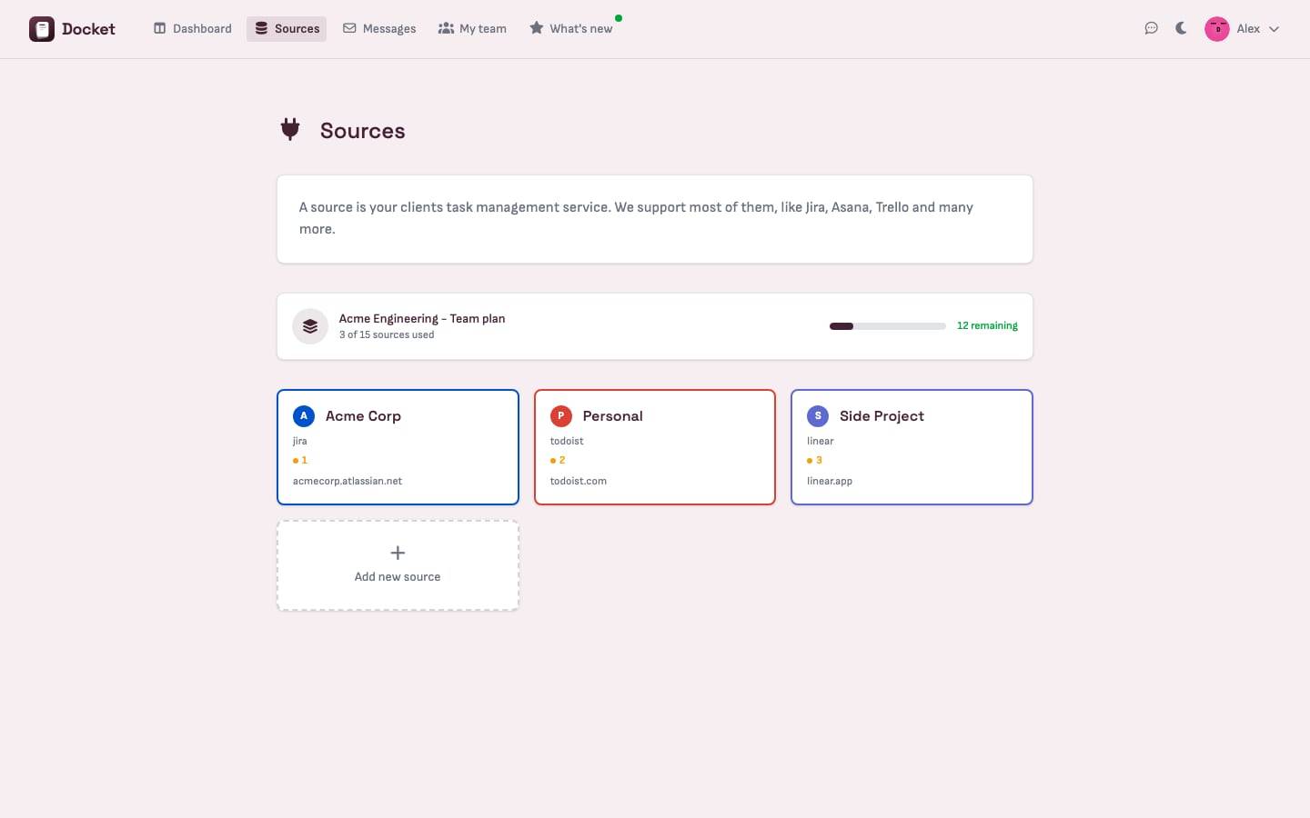Open the Acme Corp source card
Viewport: 1310px width, 818px height.
click(398, 447)
